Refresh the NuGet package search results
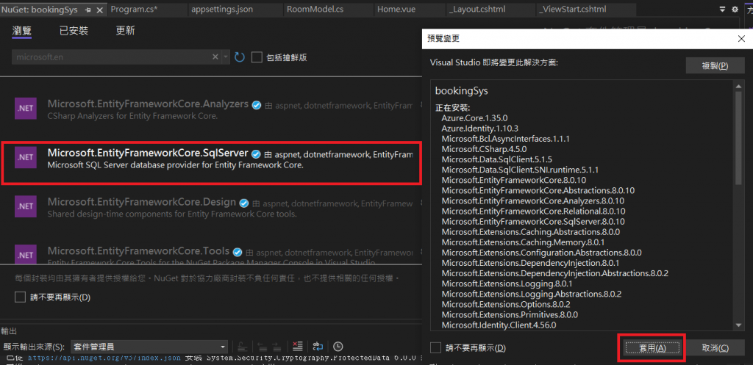Viewport: 753px width, 365px height. click(x=239, y=57)
